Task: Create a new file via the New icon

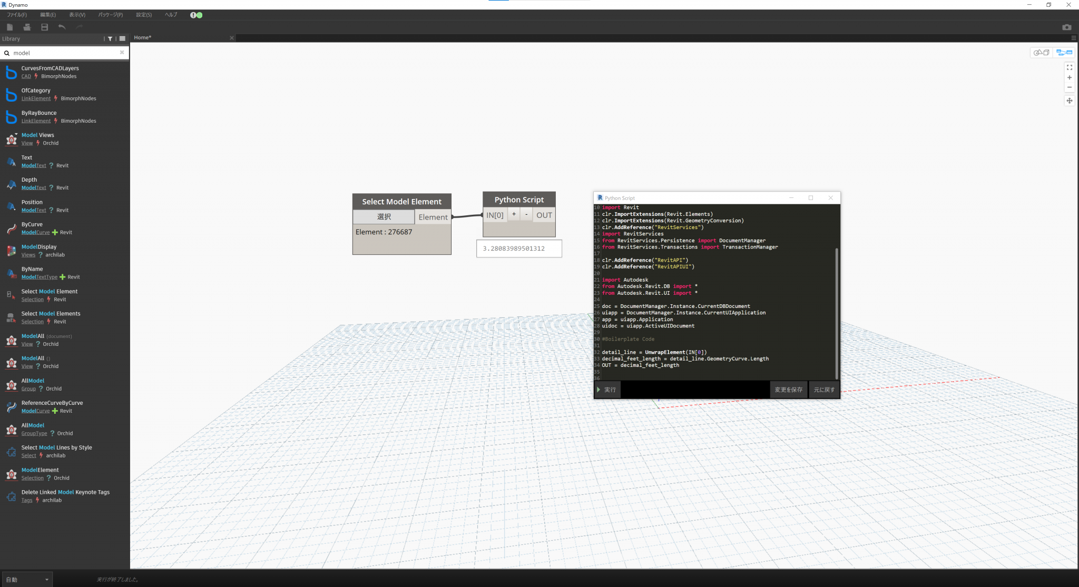Action: pyautogui.click(x=9, y=27)
